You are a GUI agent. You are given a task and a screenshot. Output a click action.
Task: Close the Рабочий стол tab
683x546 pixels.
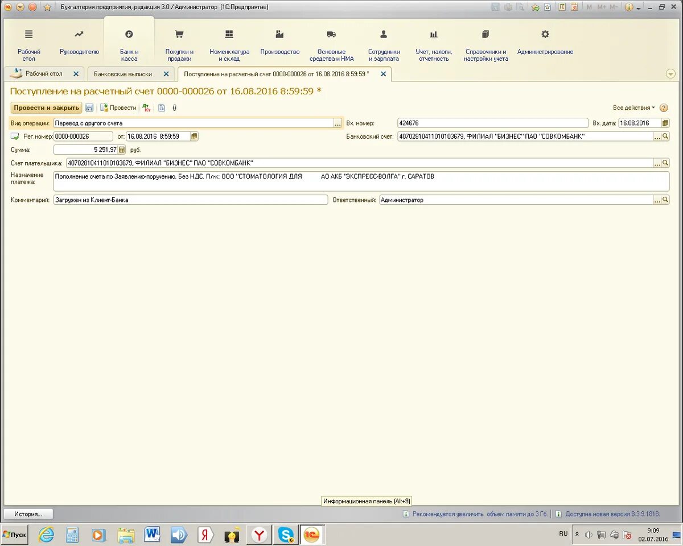point(76,74)
